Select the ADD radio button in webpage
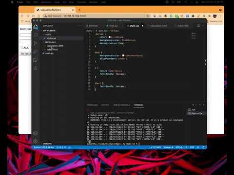234x175 pixels. (x=22, y=48)
